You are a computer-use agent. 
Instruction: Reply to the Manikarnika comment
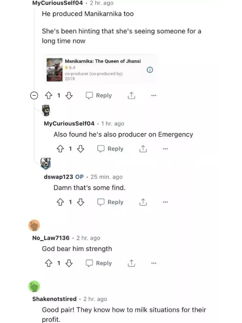tap(99, 96)
